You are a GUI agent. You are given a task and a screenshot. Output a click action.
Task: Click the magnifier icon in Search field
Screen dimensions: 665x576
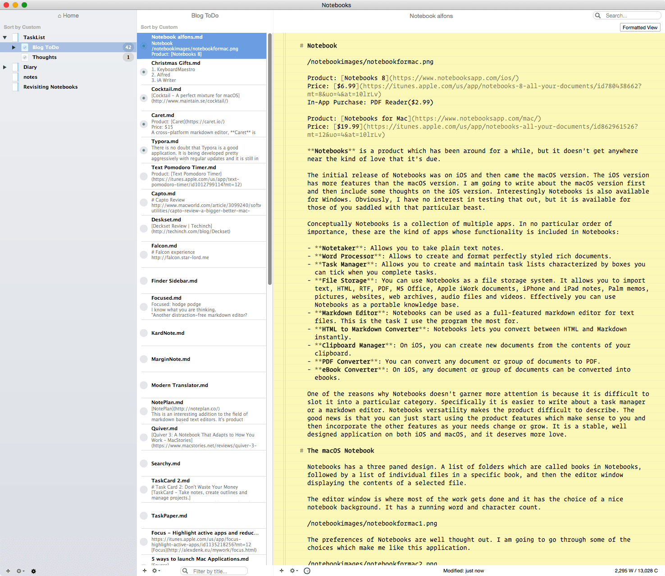pyautogui.click(x=598, y=15)
